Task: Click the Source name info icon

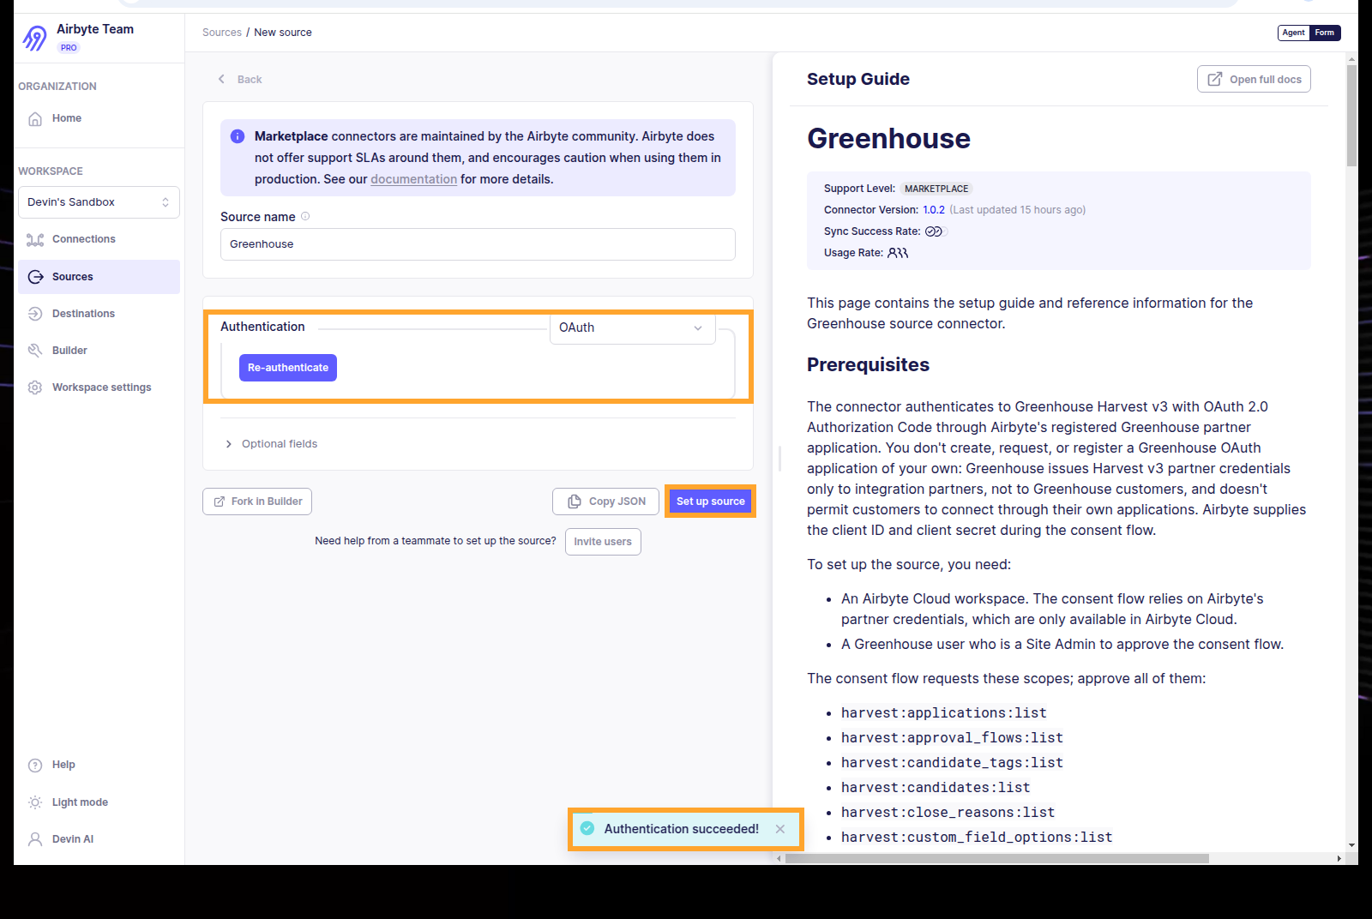Action: click(x=305, y=216)
